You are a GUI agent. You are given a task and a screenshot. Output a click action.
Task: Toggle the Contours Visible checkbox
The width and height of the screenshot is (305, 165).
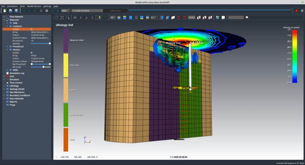(31, 29)
